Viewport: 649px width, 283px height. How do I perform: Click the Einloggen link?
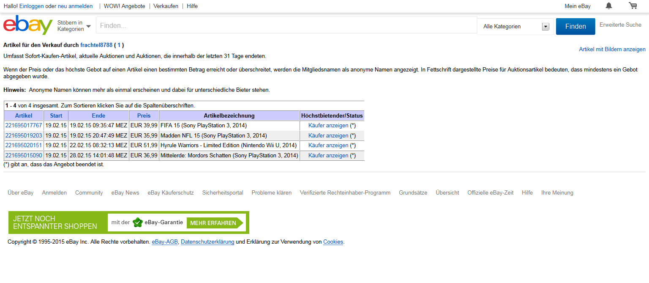click(32, 6)
